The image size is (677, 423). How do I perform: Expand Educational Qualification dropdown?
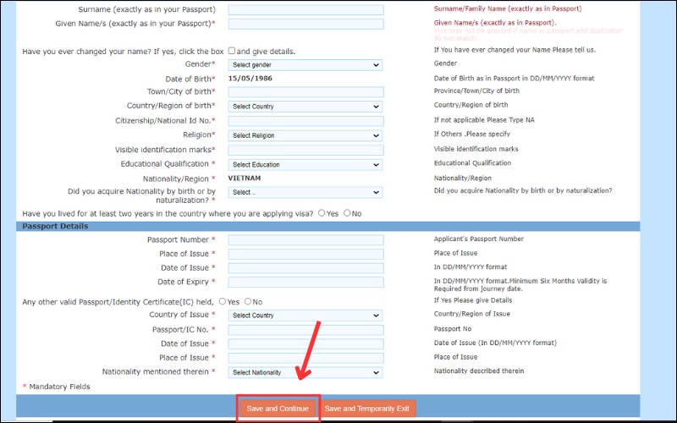[x=305, y=164]
